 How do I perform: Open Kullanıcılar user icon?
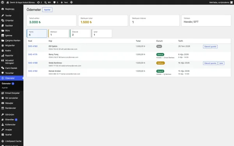(3, 125)
